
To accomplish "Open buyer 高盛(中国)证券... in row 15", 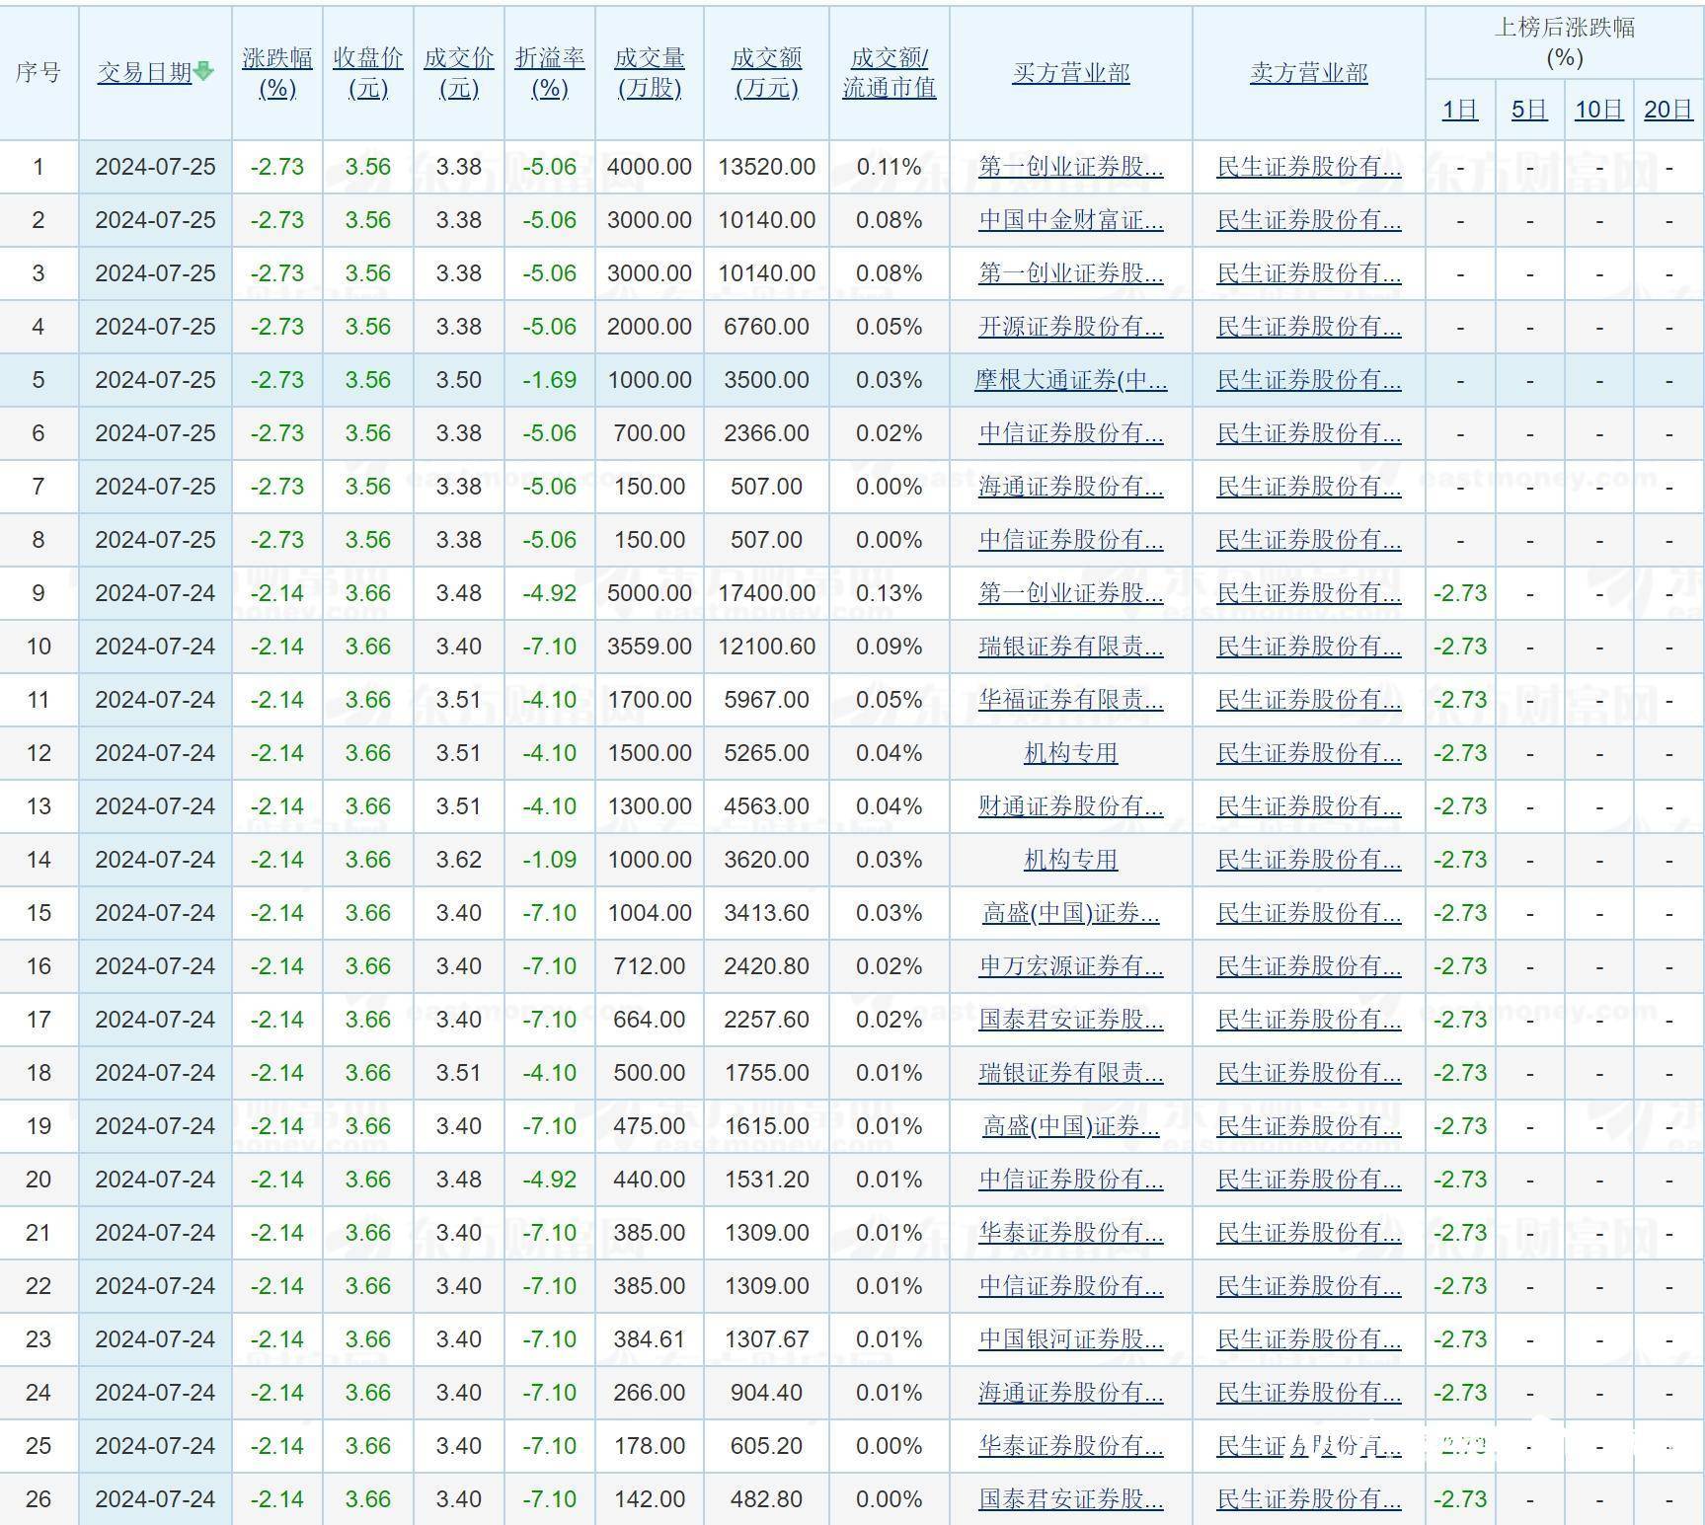I will (1071, 913).
